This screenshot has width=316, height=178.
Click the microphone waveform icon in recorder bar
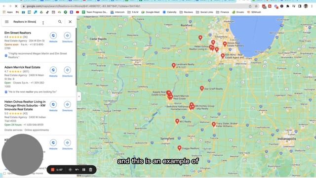click(70, 170)
